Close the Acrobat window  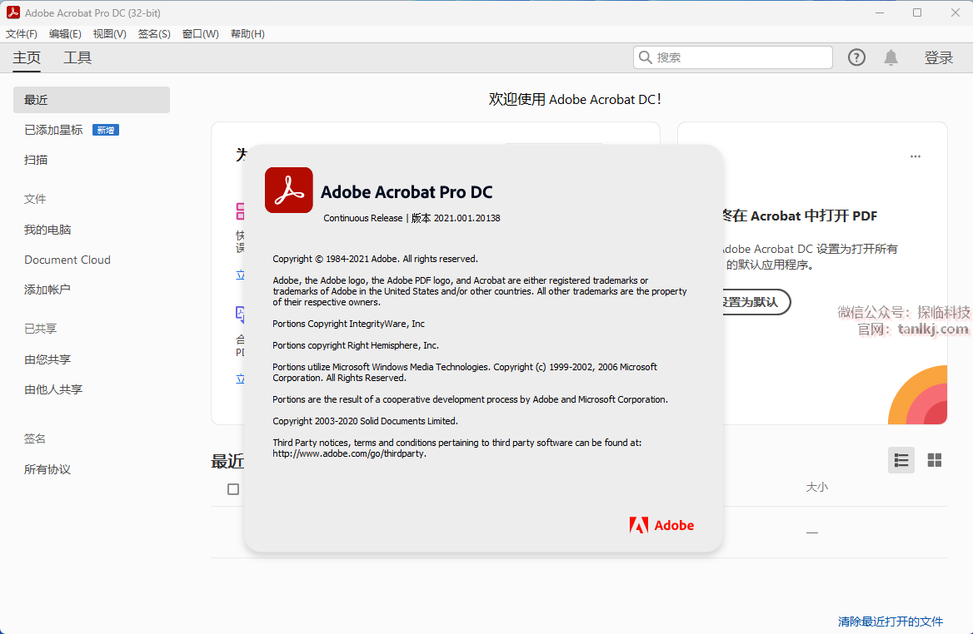[x=955, y=12]
